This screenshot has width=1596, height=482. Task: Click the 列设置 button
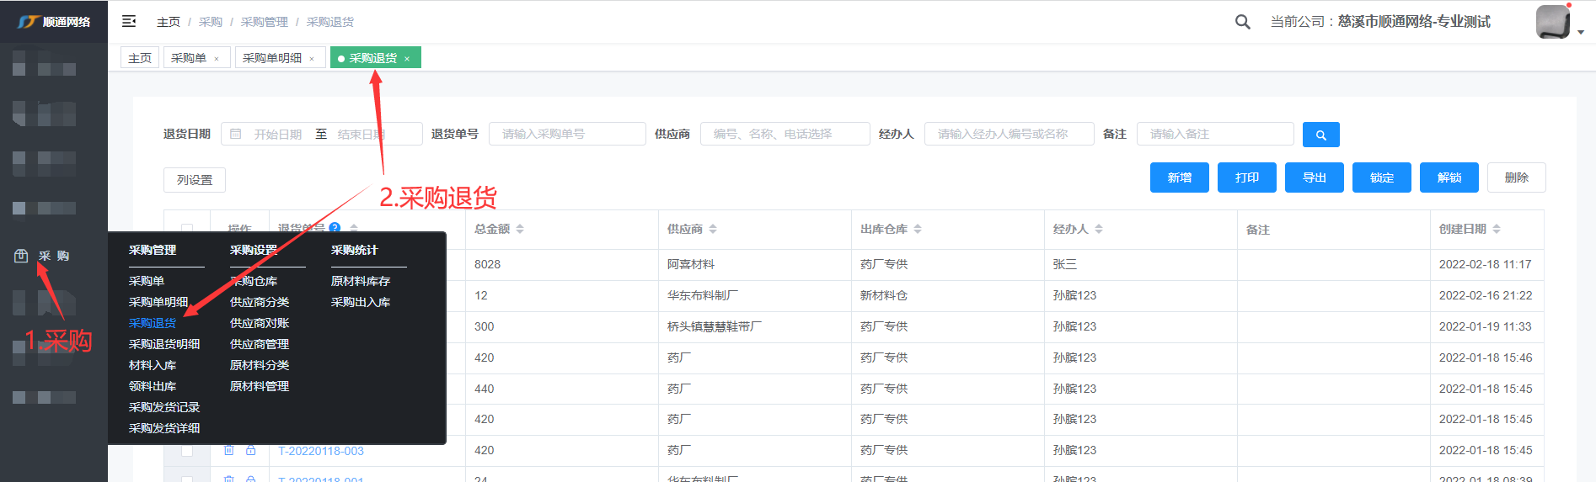coord(195,180)
